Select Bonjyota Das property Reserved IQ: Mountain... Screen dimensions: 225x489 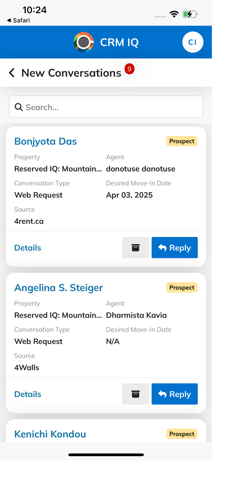point(58,169)
